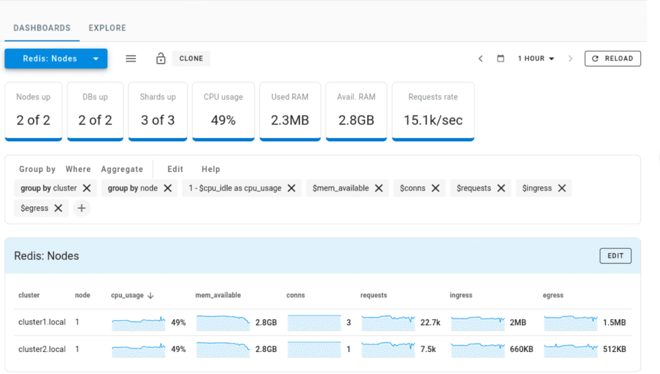660x374 pixels.
Task: Sort by the node column header
Action: point(82,295)
